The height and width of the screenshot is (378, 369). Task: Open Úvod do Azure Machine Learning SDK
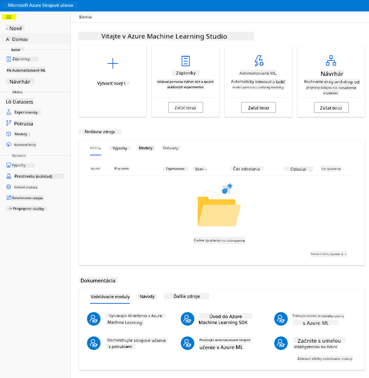(226, 319)
